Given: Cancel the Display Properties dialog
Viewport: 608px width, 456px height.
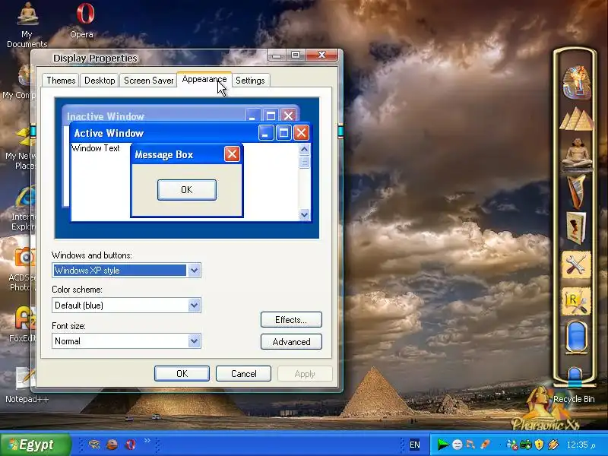Looking at the screenshot, I should tap(243, 373).
